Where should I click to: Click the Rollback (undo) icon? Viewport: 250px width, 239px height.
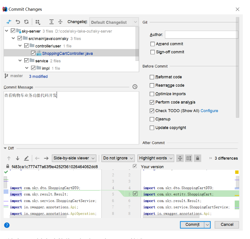[x=18, y=22]
